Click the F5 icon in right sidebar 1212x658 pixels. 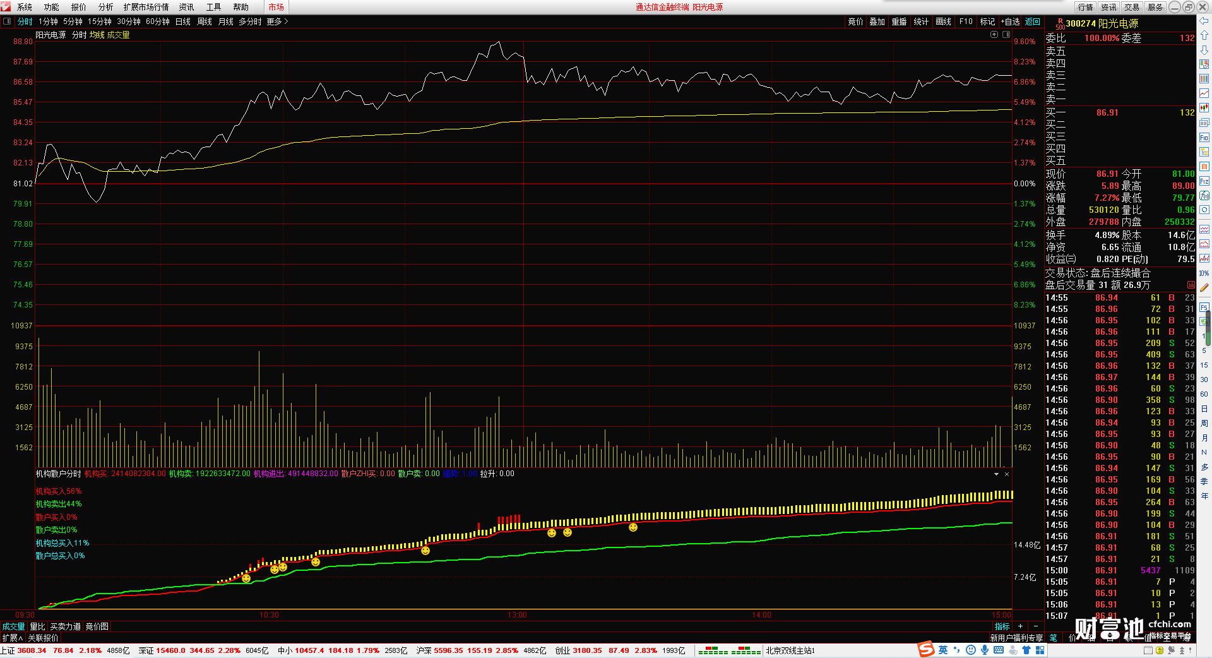click(1204, 308)
